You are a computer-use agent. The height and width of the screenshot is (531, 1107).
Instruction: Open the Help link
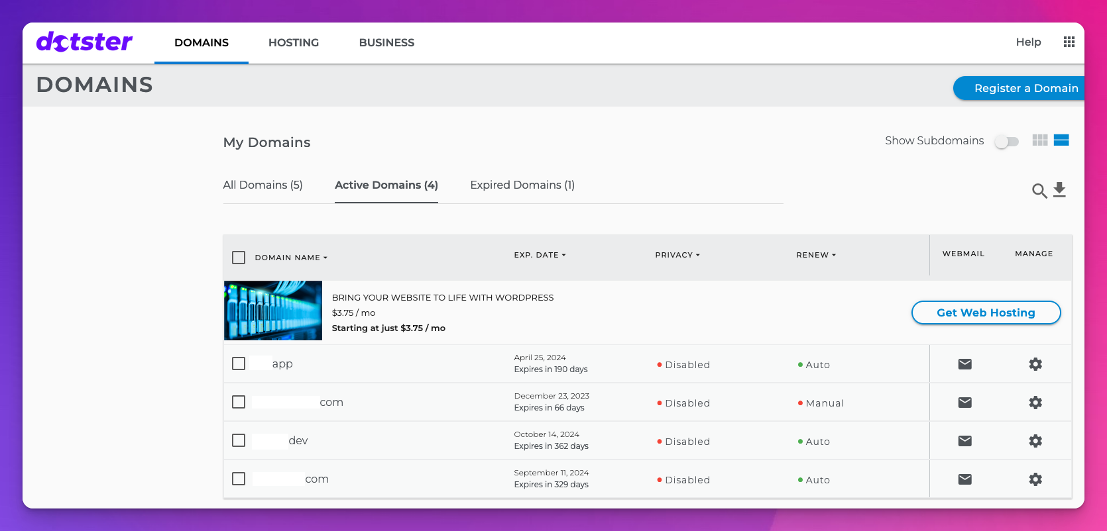pyautogui.click(x=1028, y=42)
